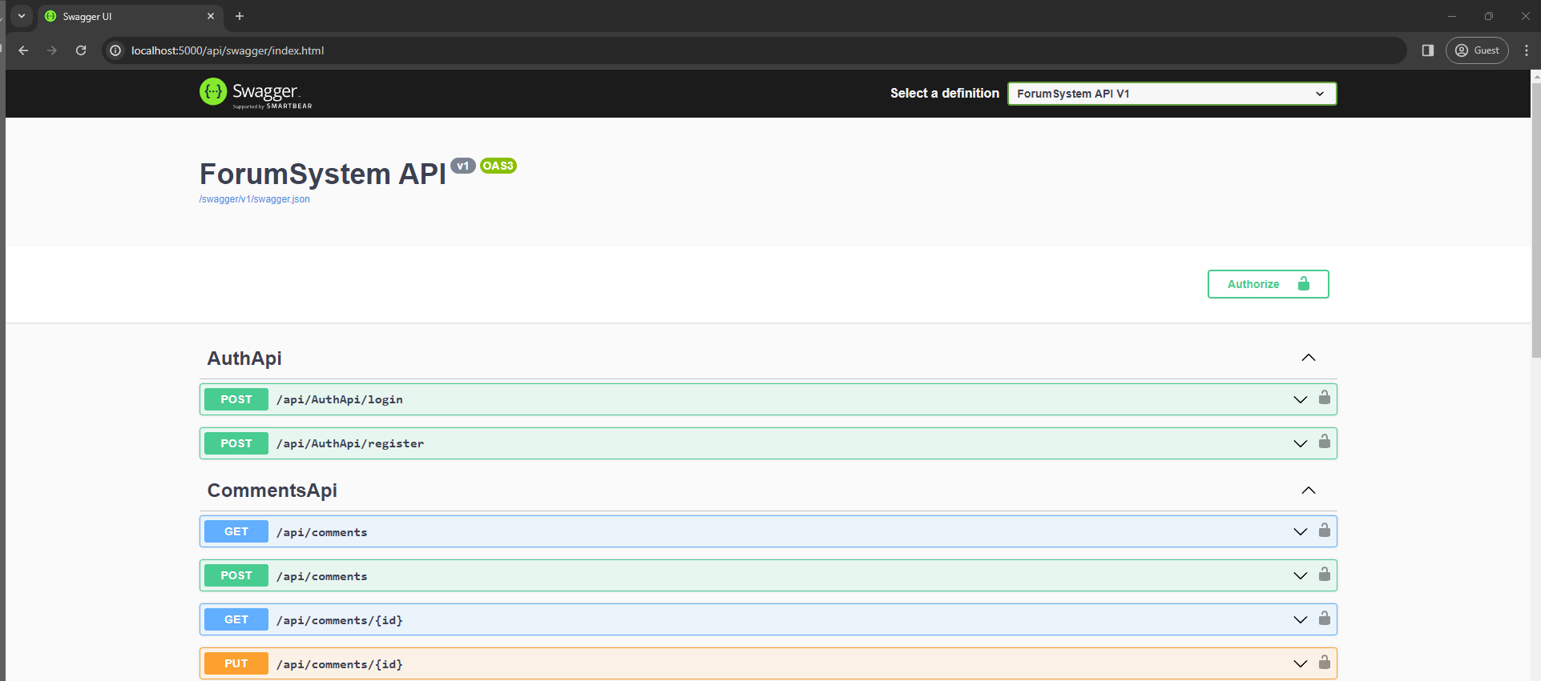Click the CommentsApi tag heading
Viewport: 1541px width, 681px height.
click(272, 491)
